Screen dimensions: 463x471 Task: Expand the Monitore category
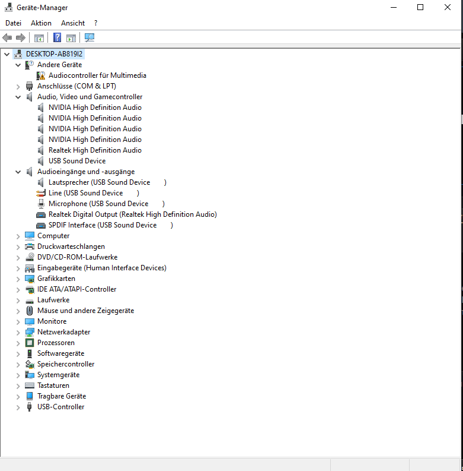(18, 322)
